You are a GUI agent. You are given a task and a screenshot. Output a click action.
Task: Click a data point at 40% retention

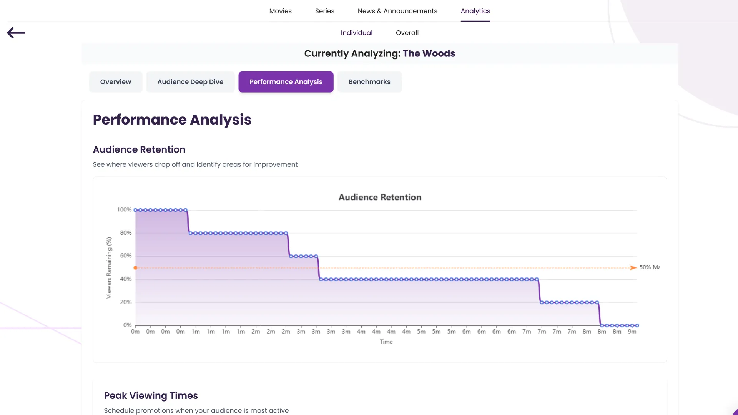coord(423,279)
